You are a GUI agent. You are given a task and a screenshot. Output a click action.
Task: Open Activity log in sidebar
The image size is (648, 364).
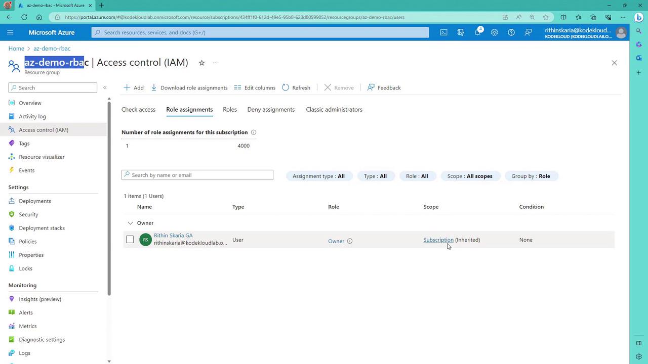(x=32, y=116)
